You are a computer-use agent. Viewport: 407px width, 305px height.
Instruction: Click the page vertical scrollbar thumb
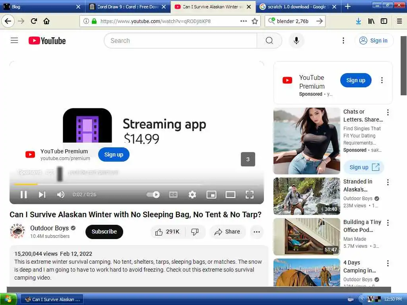[404, 66]
